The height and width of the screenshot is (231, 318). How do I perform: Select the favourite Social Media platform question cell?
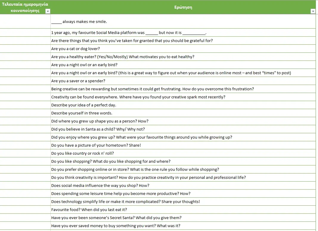[x=183, y=33]
